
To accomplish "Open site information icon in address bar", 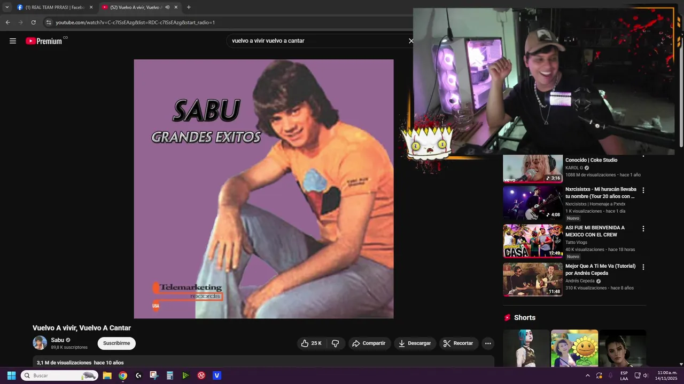I will click(49, 22).
